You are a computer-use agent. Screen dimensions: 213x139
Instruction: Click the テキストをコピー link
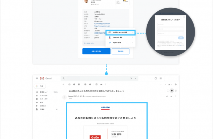coord(89,43)
